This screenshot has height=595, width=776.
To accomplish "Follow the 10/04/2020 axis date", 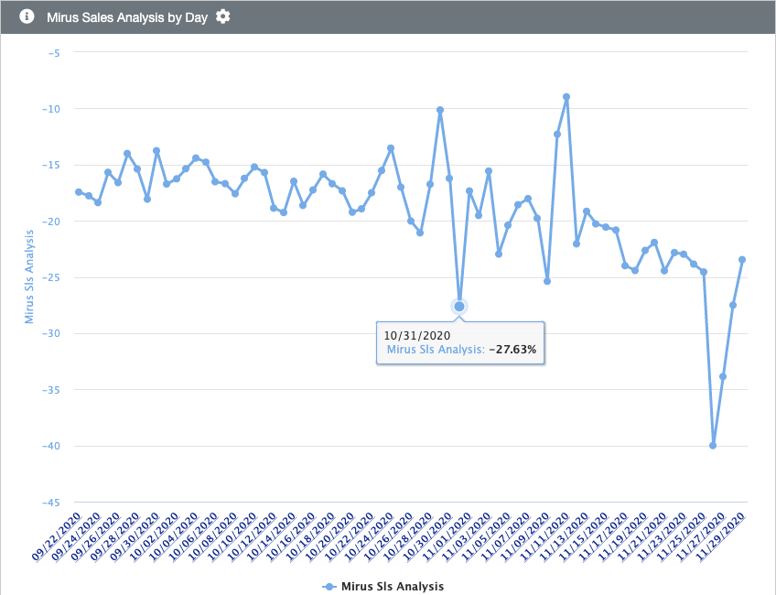I will 173,537.
